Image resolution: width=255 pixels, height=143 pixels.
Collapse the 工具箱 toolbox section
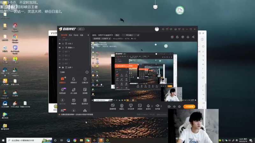click(x=87, y=72)
